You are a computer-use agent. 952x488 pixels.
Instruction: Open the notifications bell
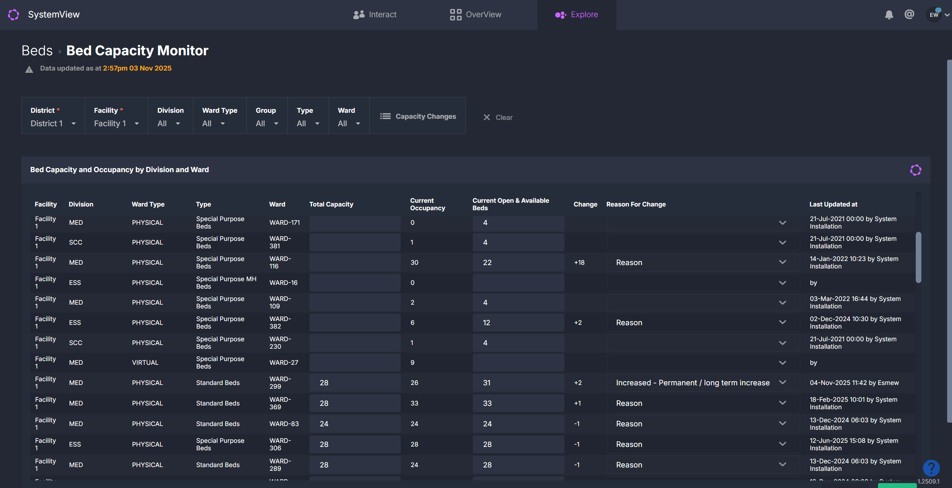coord(889,15)
